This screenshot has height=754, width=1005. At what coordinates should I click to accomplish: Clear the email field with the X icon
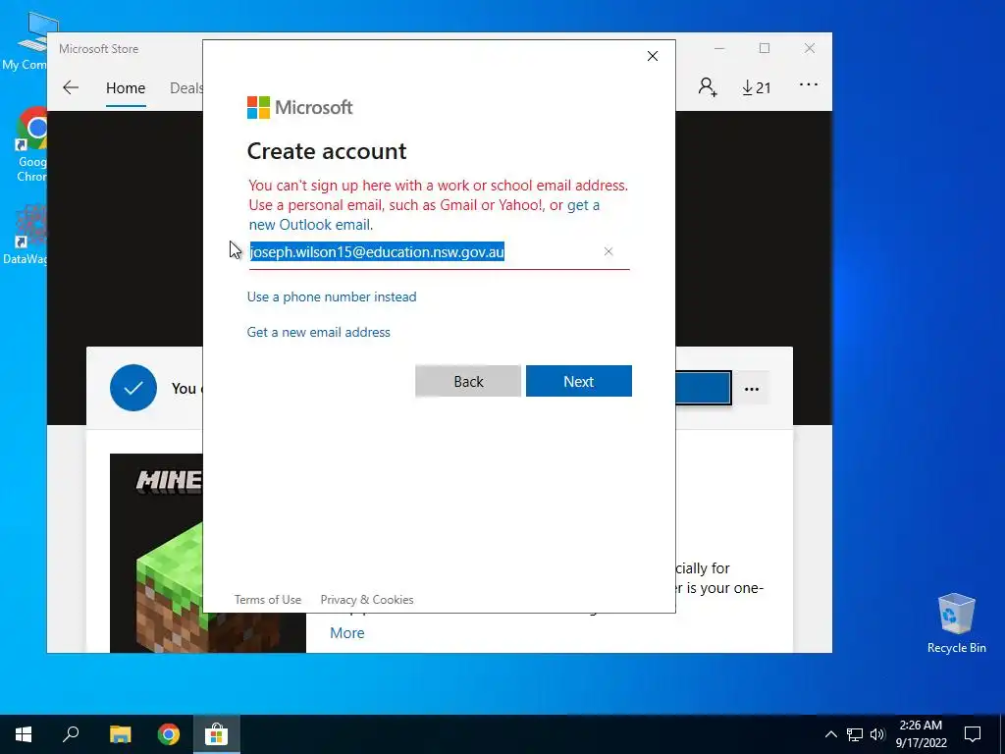(608, 251)
